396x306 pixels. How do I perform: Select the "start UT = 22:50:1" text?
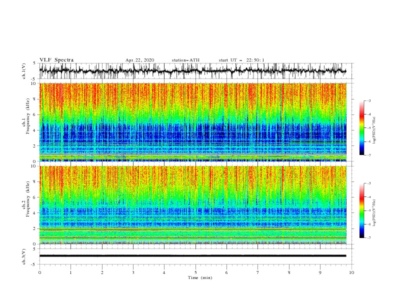coord(241,60)
